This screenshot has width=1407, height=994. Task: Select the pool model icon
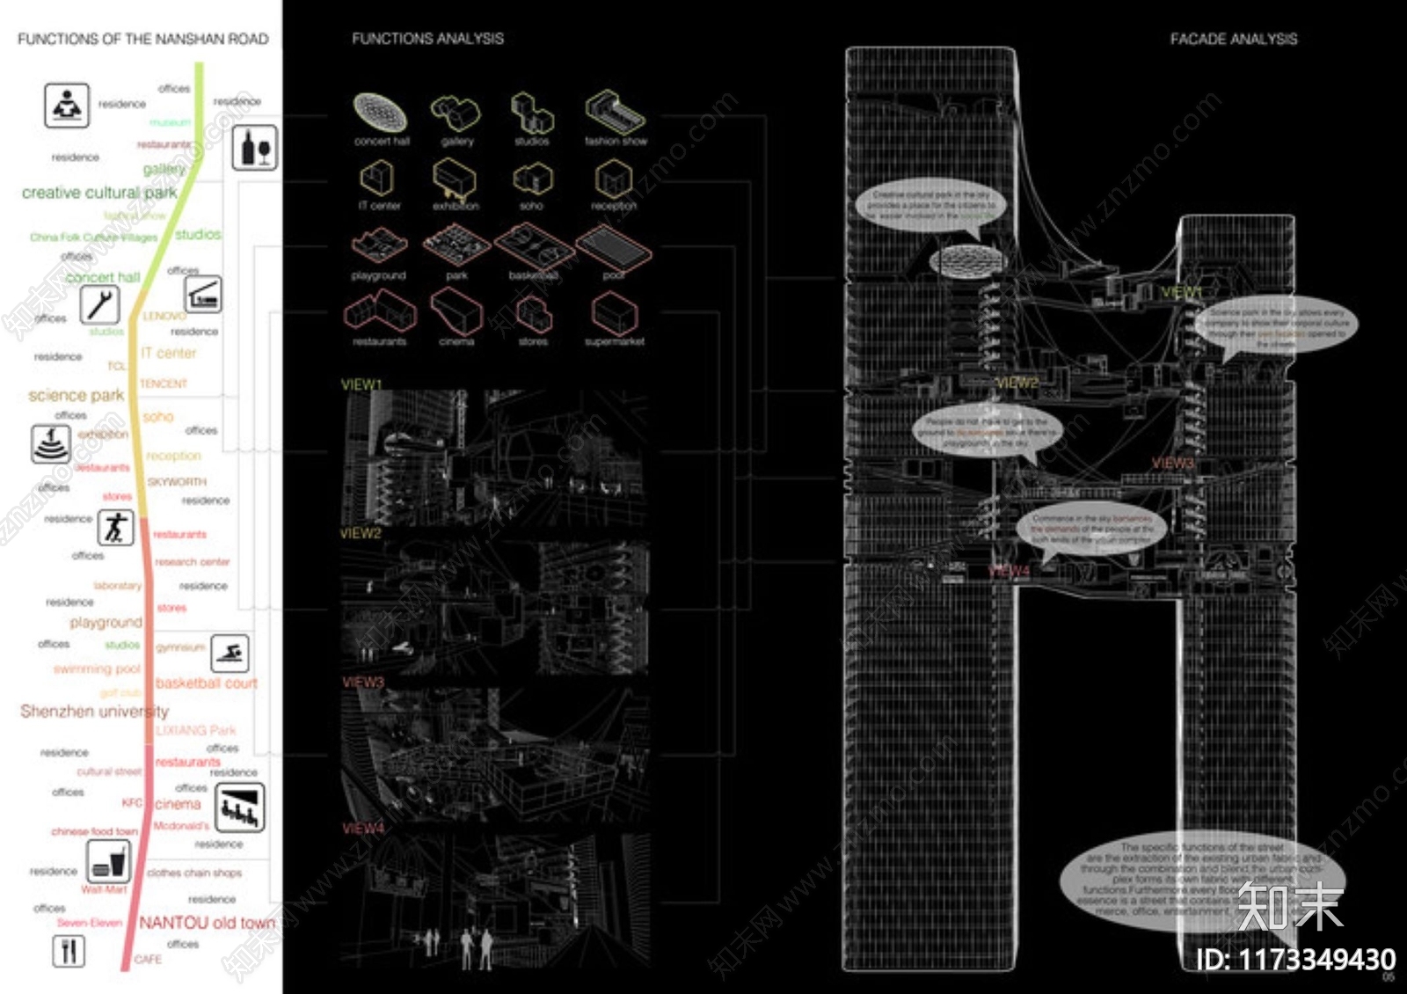coord(614,246)
